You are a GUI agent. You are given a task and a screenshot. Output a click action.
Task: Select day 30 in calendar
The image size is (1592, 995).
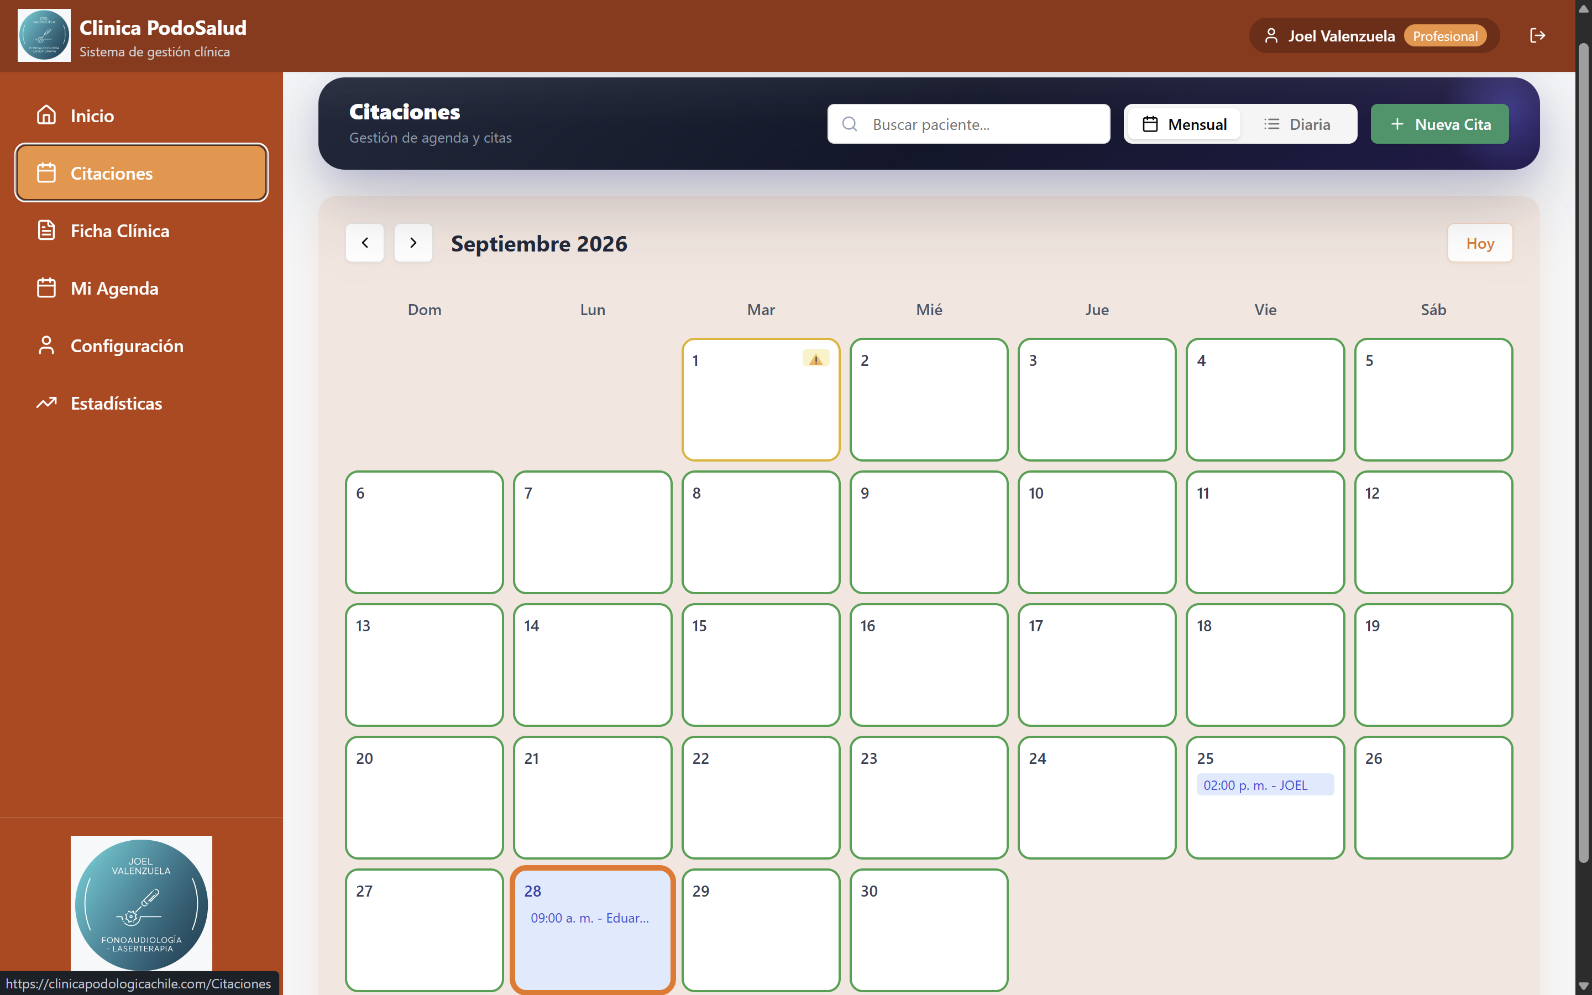(929, 930)
